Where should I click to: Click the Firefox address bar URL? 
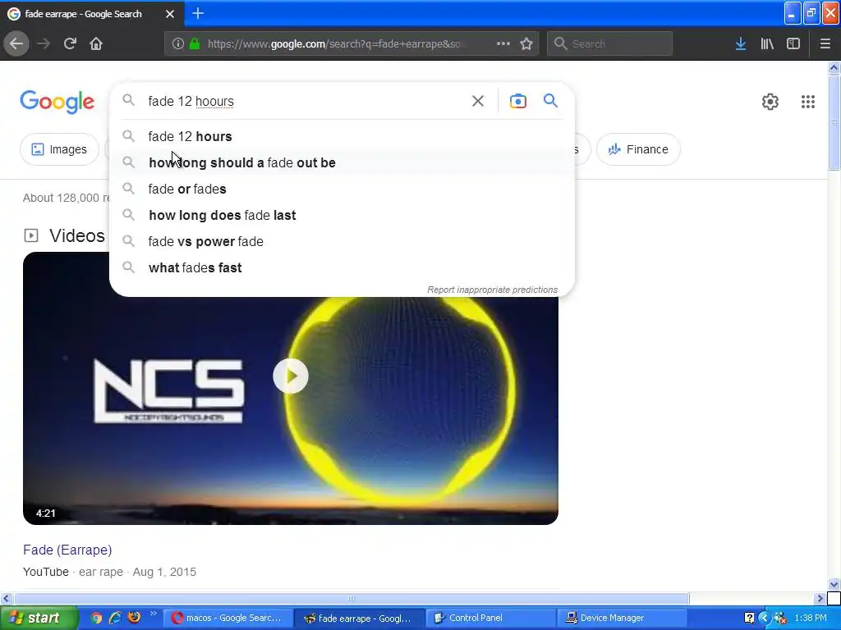tap(337, 44)
